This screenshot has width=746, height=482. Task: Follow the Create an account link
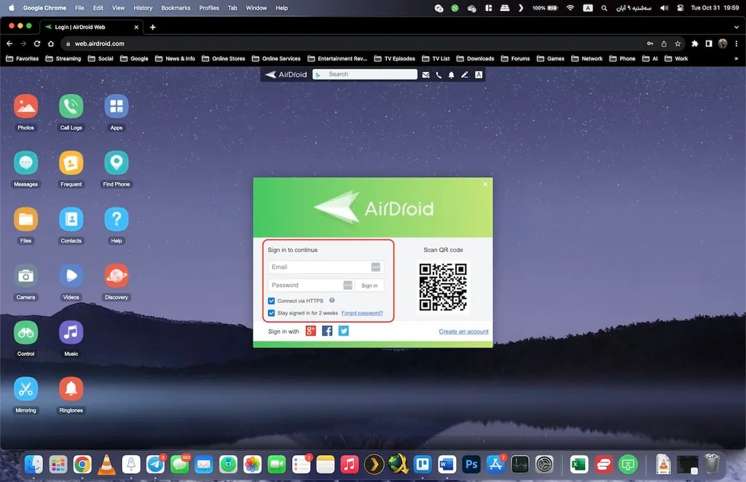point(463,331)
